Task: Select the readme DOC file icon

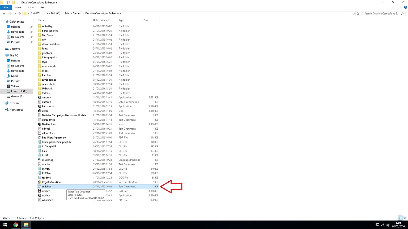Action: (40, 178)
